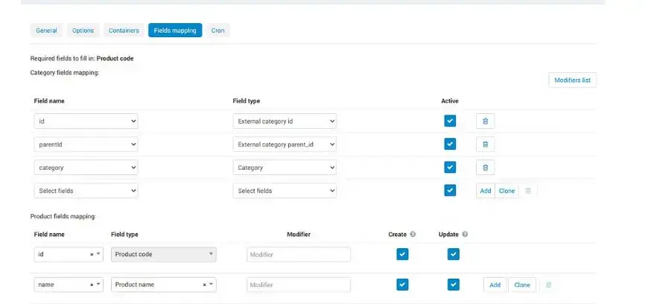The image size is (645, 304).
Task: Open the category field name dropdown
Action: pos(86,168)
